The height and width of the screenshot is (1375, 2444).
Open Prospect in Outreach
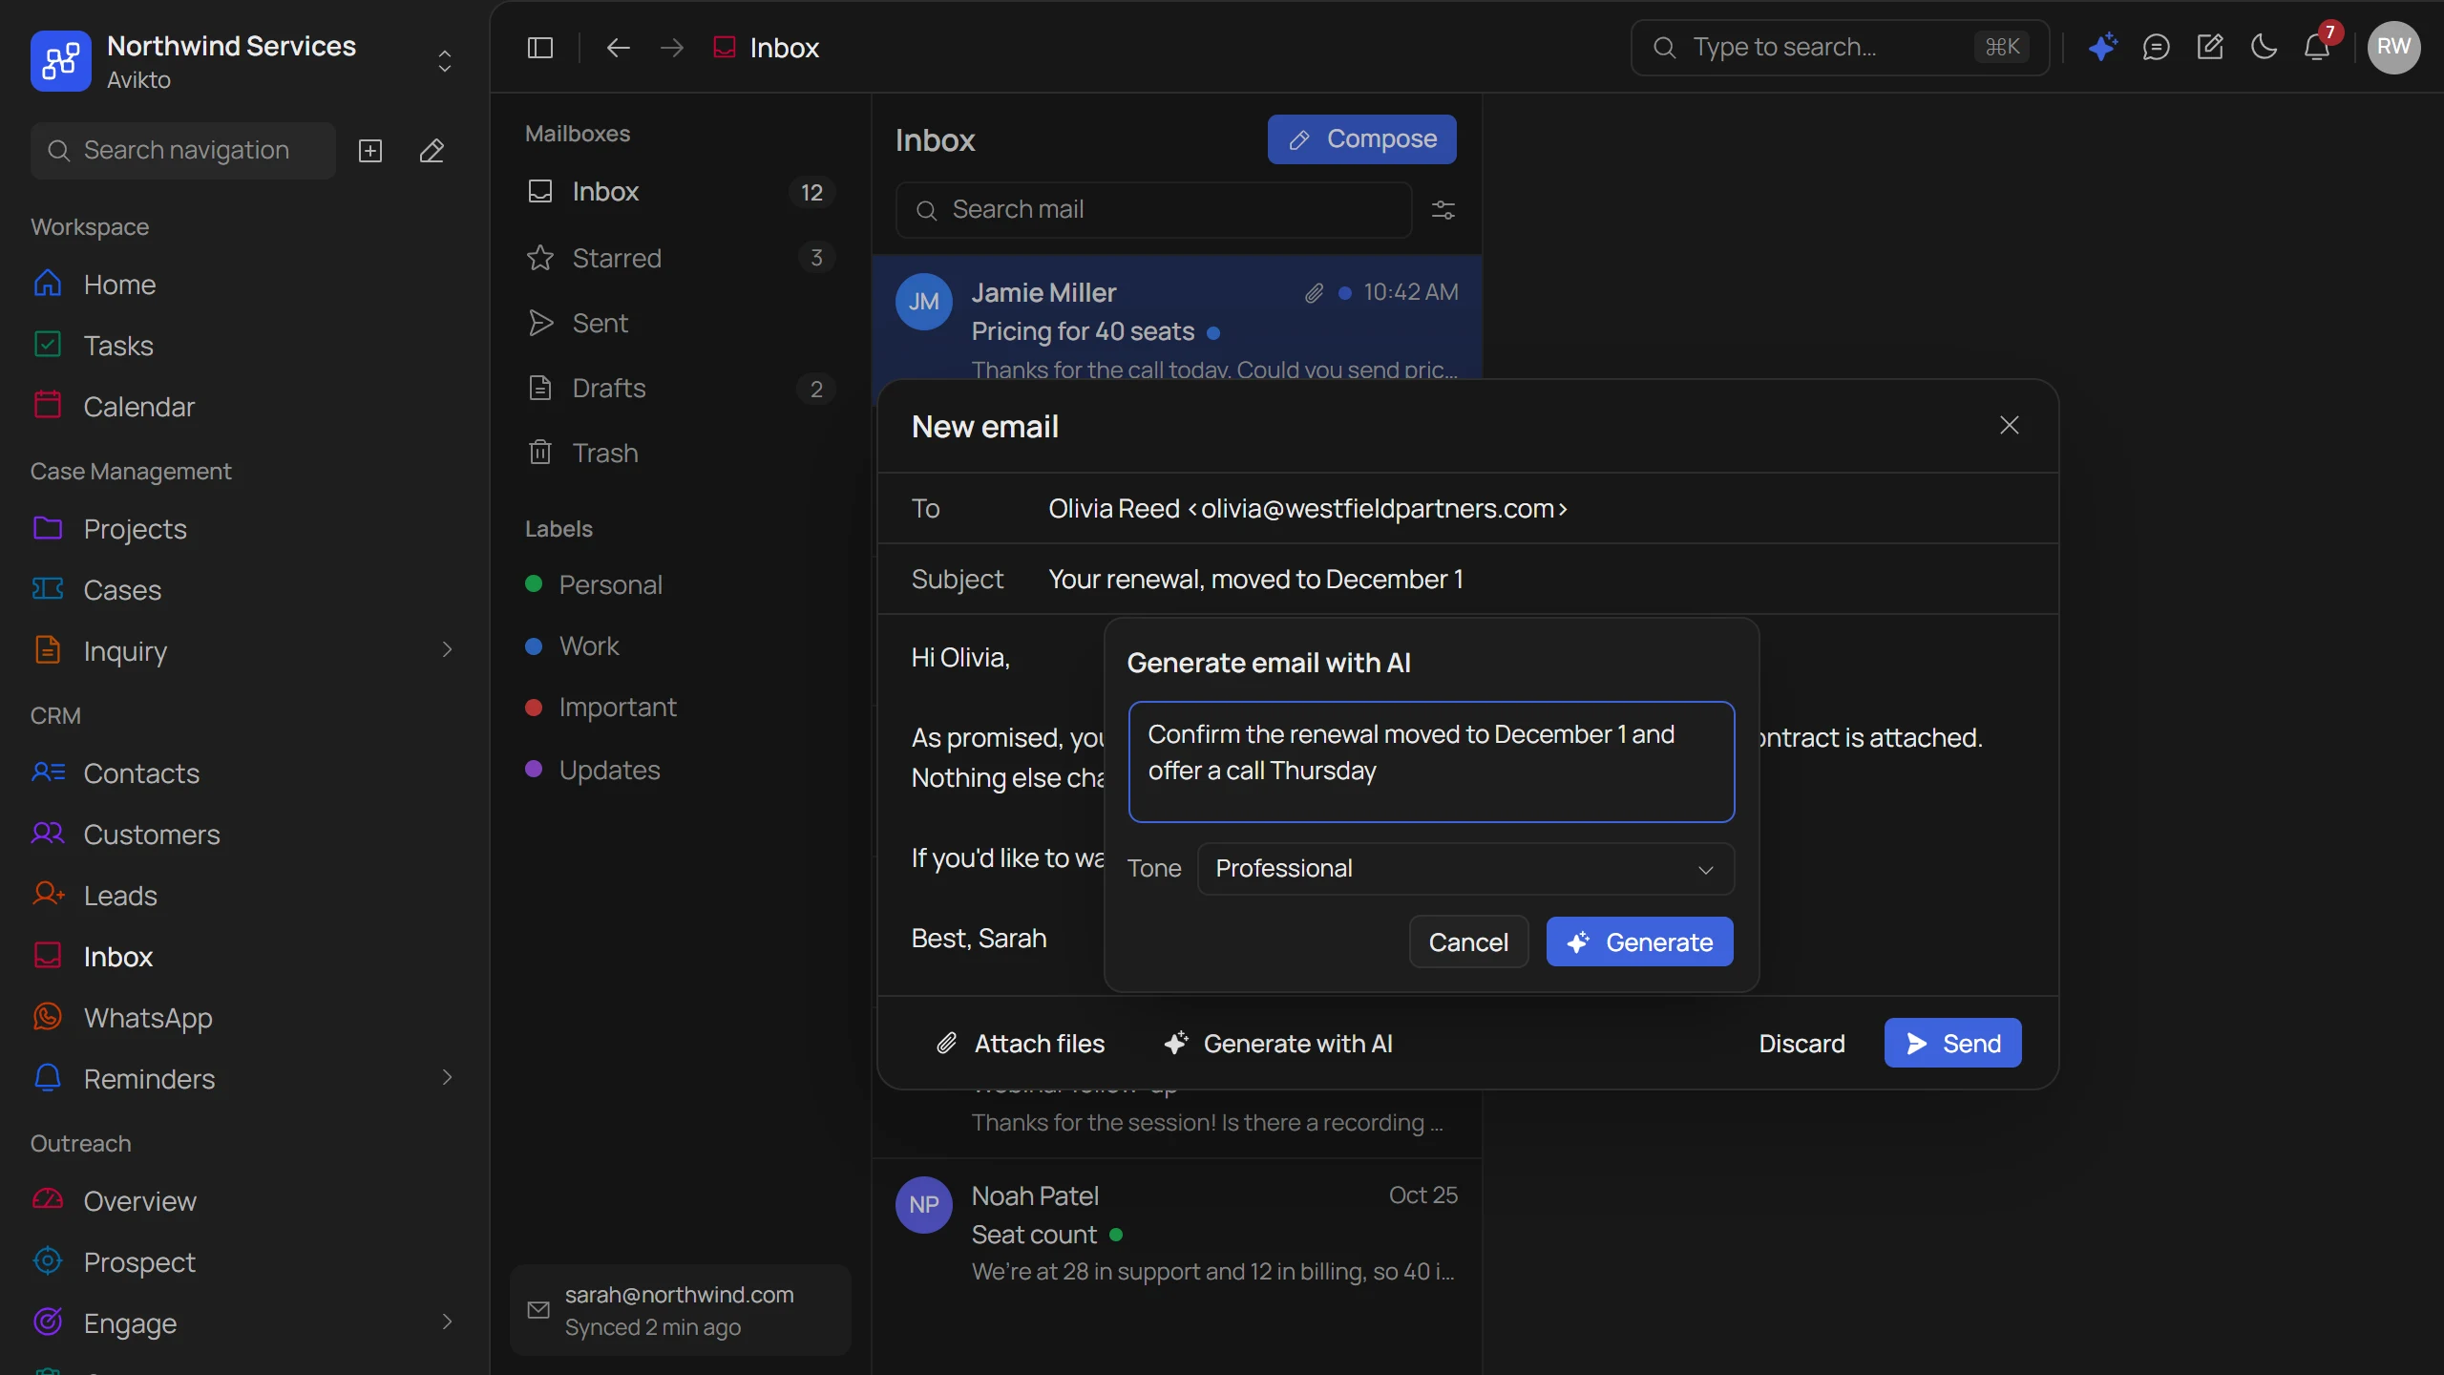click(244, 1262)
